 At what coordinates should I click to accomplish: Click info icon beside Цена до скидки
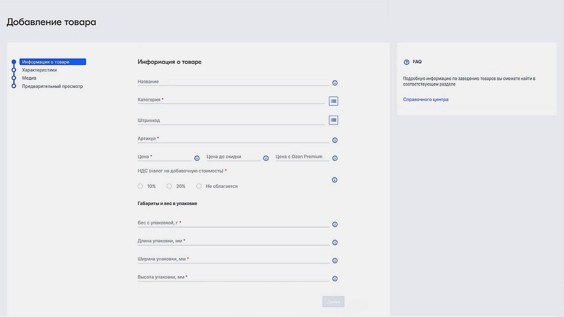point(266,158)
